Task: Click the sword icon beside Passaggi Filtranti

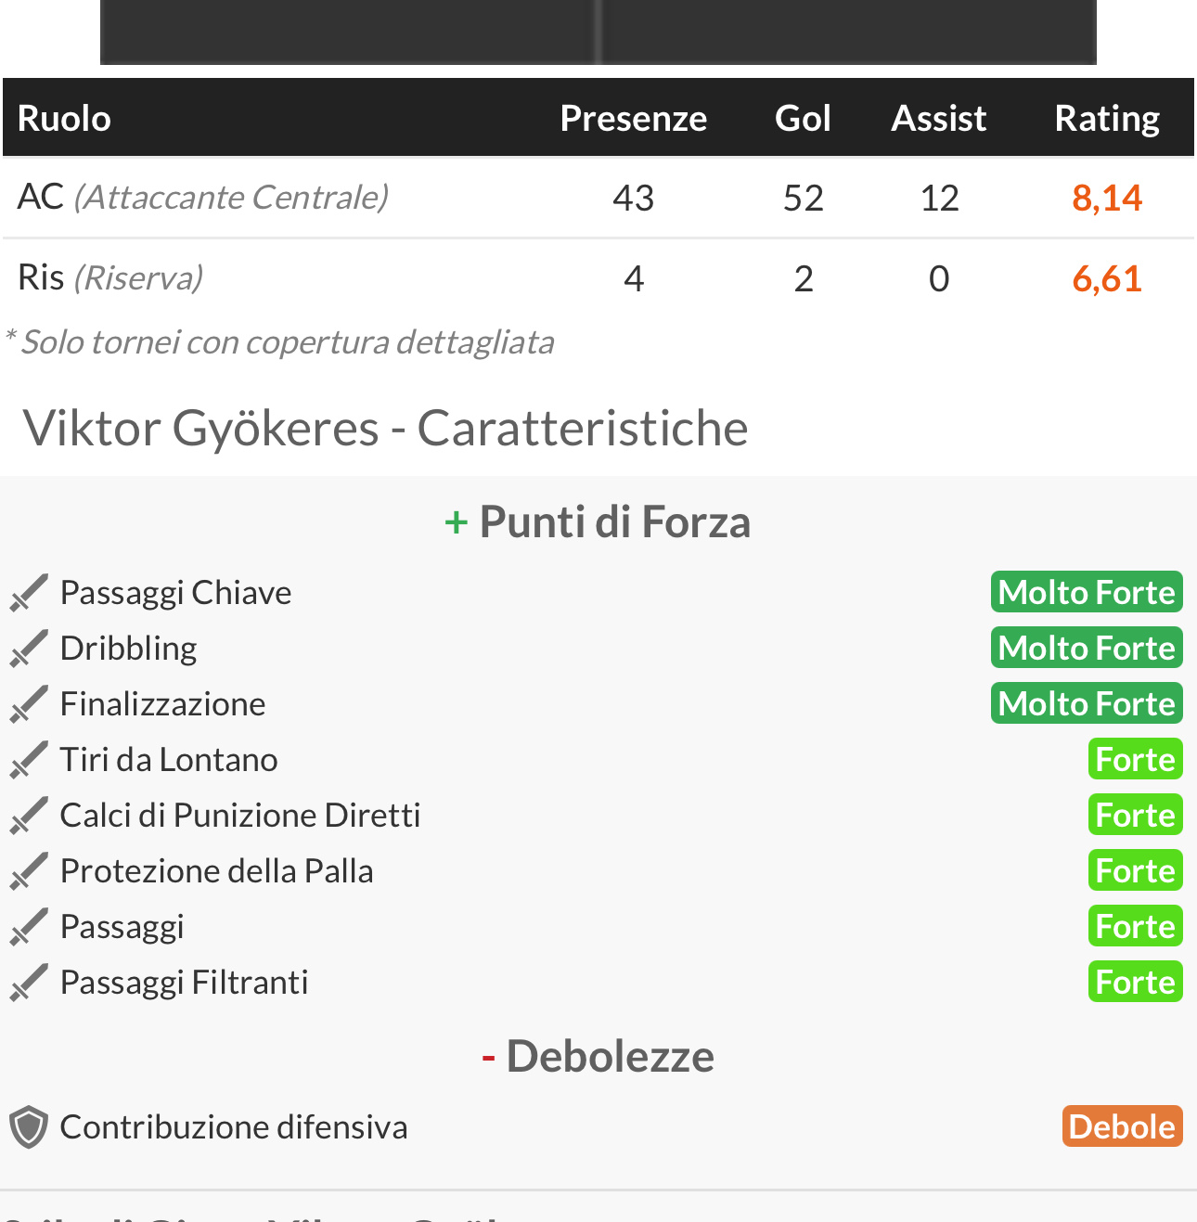Action: tap(29, 983)
